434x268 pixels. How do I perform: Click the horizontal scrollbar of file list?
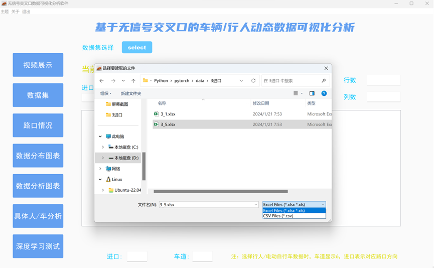[x=221, y=191]
